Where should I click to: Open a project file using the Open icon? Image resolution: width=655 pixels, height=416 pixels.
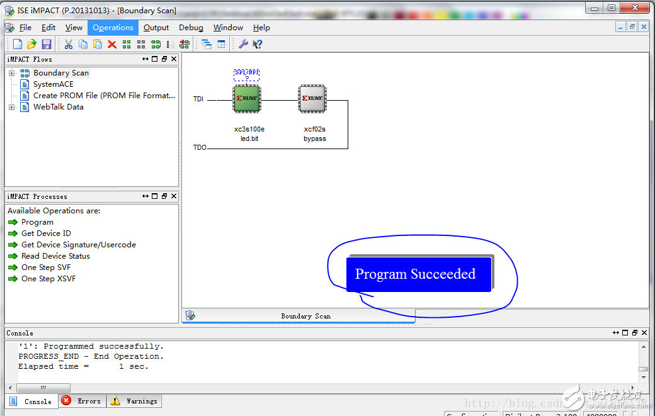point(31,44)
